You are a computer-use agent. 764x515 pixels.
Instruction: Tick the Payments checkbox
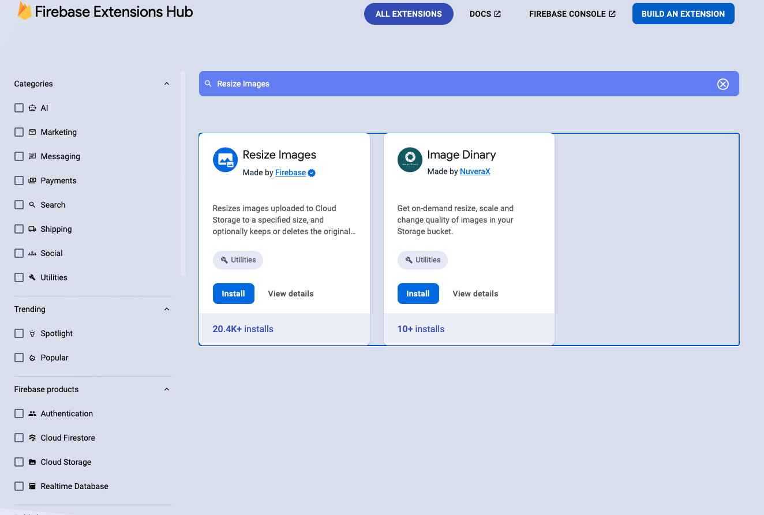point(19,181)
